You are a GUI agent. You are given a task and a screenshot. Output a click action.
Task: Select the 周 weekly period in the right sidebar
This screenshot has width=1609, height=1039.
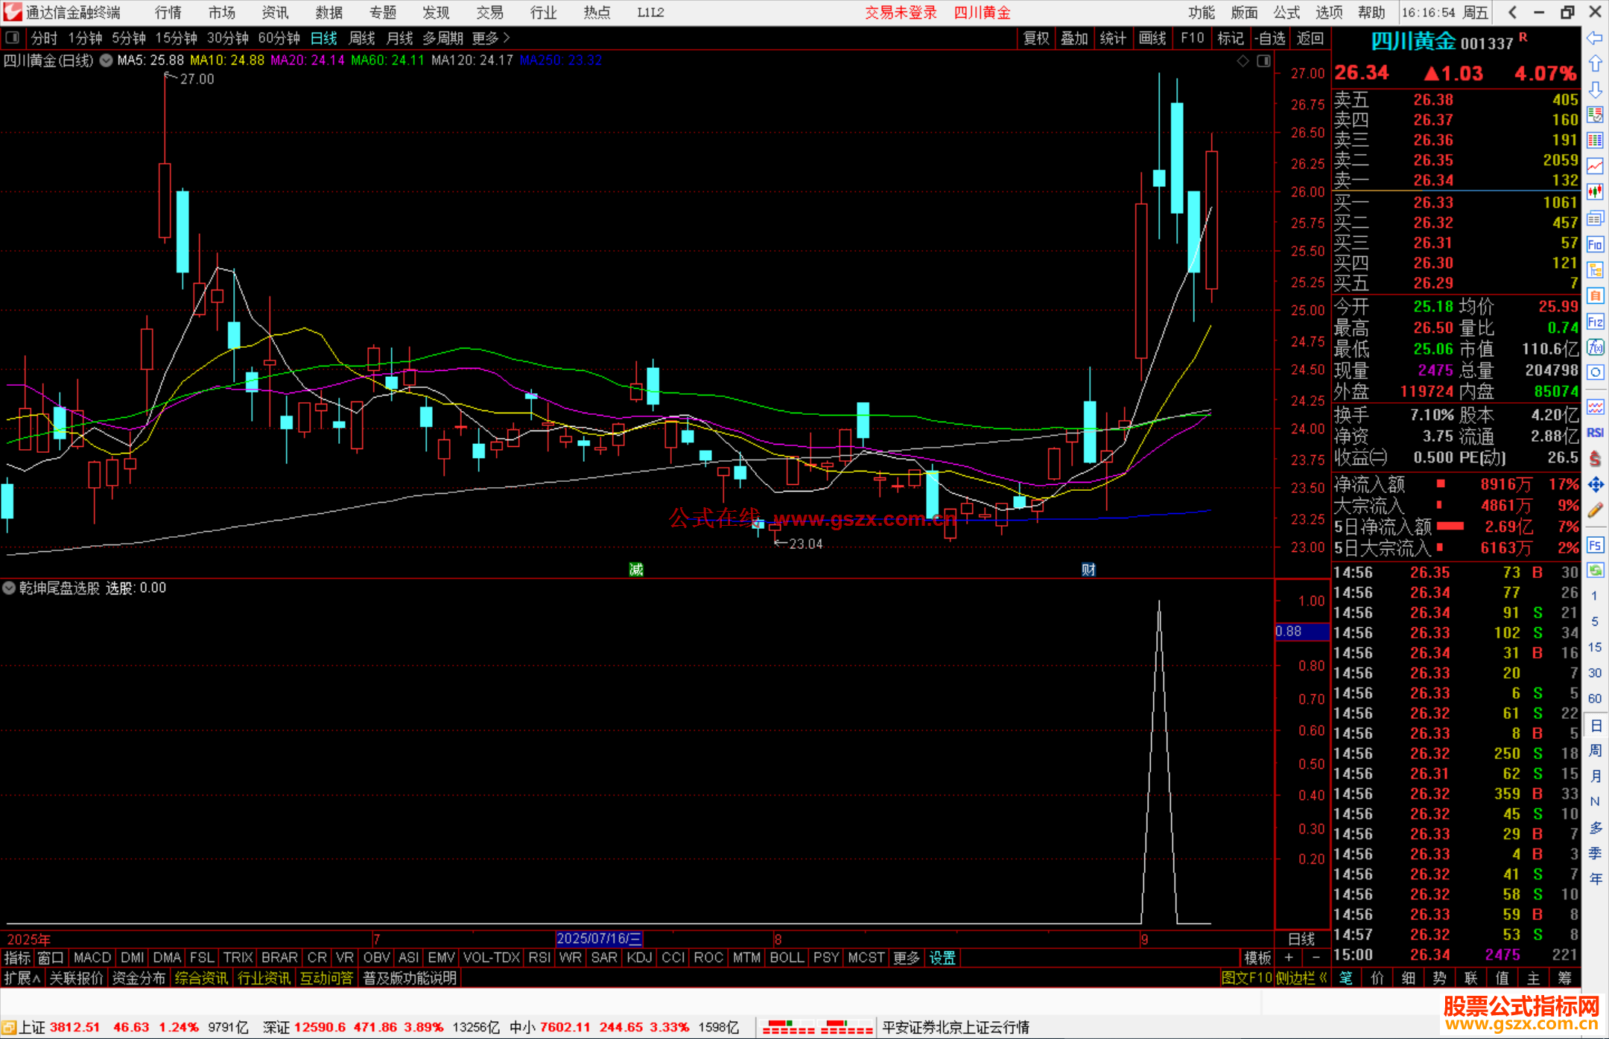click(1595, 750)
